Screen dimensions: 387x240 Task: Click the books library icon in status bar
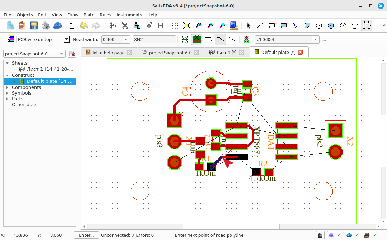point(367,235)
